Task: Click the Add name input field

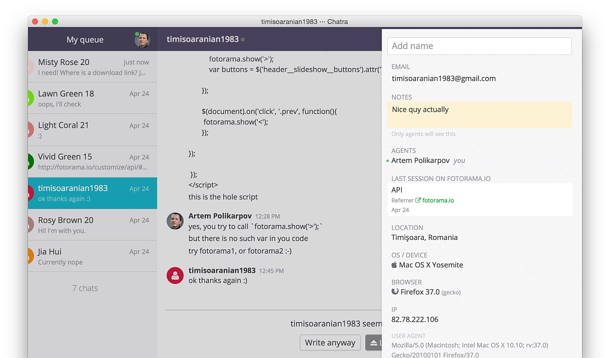Action: 479,46
